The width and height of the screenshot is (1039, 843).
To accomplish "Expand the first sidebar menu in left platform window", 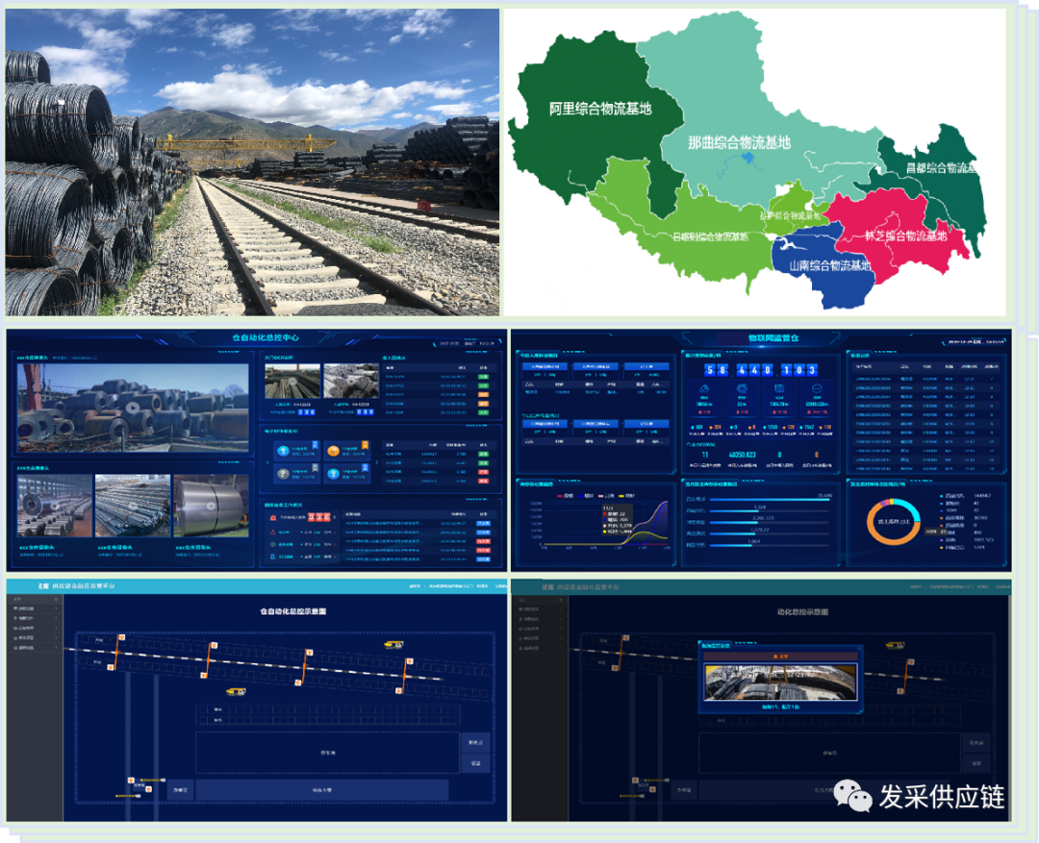I will point(35,608).
